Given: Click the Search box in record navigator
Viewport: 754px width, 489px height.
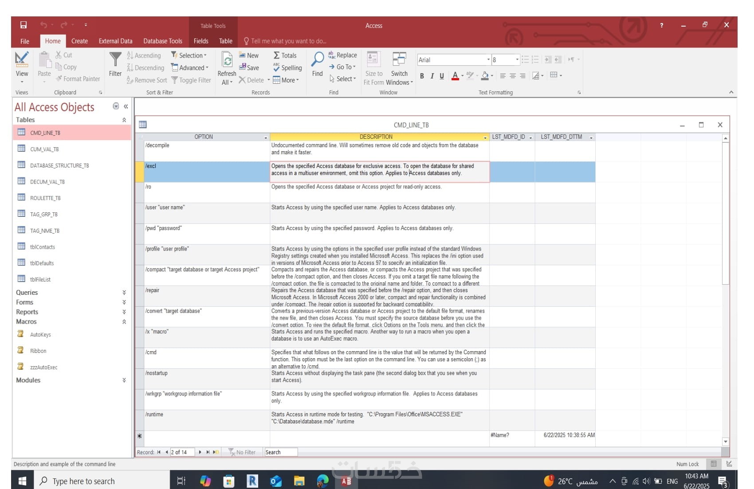Looking at the screenshot, I should tap(281, 452).
